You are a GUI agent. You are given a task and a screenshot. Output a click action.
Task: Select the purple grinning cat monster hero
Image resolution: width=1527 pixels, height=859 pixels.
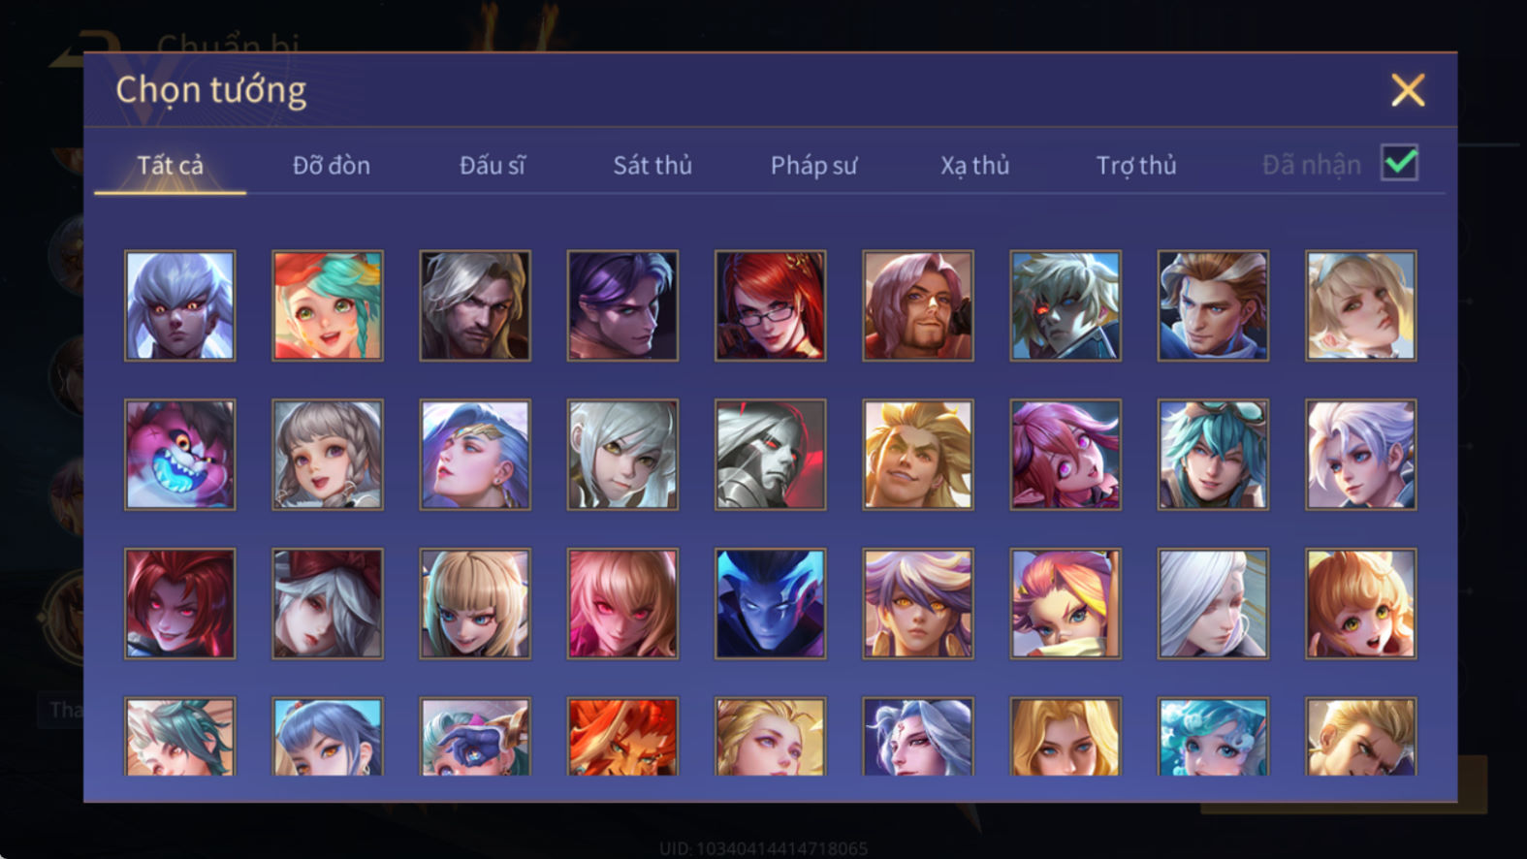[x=180, y=455]
